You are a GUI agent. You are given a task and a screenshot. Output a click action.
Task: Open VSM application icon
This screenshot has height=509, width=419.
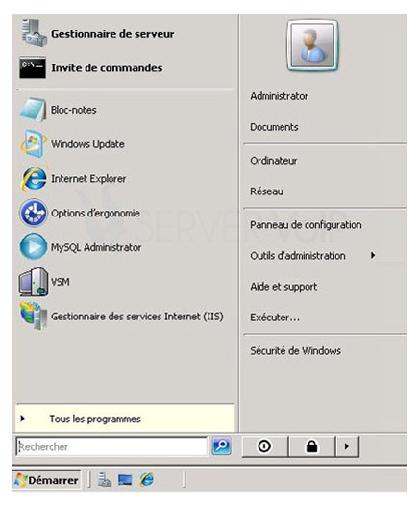tap(34, 282)
